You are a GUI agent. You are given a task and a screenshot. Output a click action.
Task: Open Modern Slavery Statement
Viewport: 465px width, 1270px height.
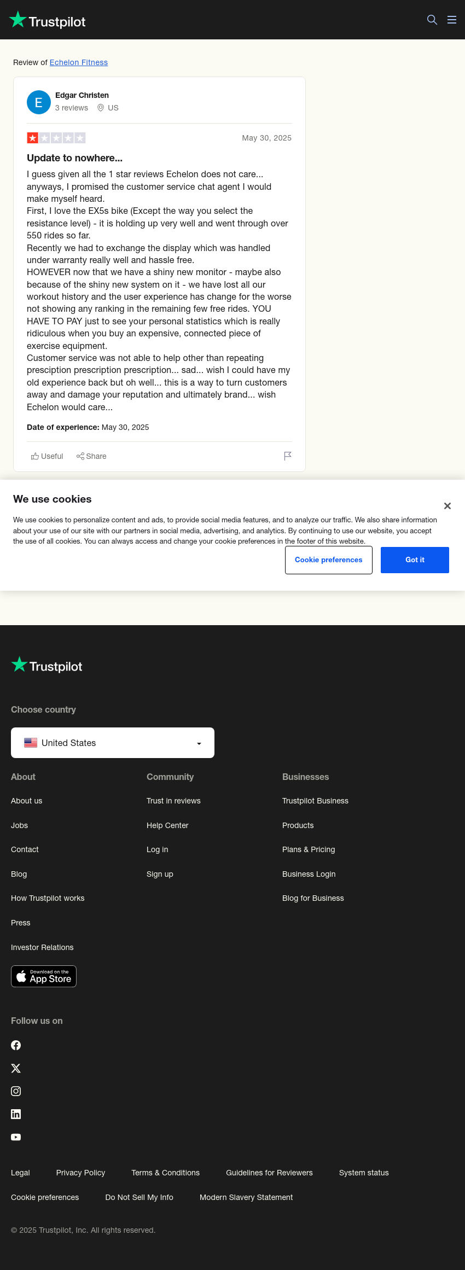pyautogui.click(x=246, y=1197)
